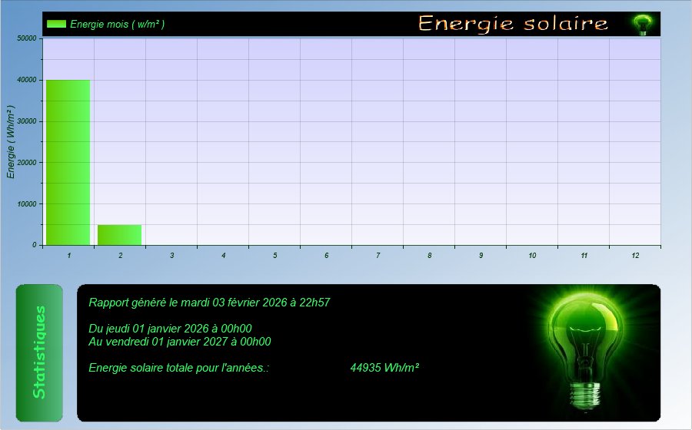Select x-axis label 3
The height and width of the screenshot is (430, 692).
pyautogui.click(x=171, y=255)
